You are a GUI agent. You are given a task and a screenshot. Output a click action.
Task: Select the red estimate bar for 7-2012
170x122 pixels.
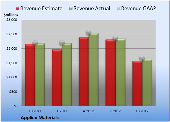(x=110, y=73)
